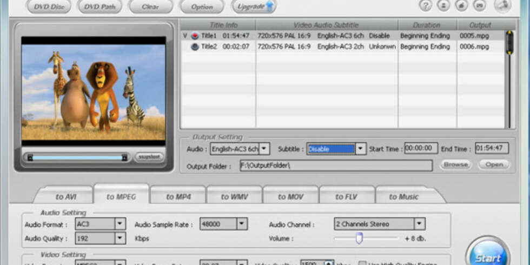
Task: Select the Title1 row text
Action: 209,36
